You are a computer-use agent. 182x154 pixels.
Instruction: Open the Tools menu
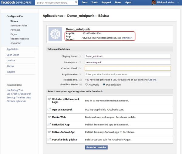[94, 2]
